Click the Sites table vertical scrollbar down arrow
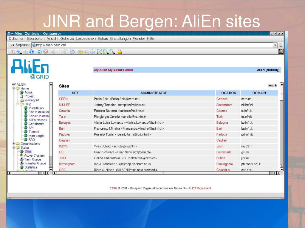Image resolution: width=305 pixels, height=228 pixels. [x=282, y=169]
